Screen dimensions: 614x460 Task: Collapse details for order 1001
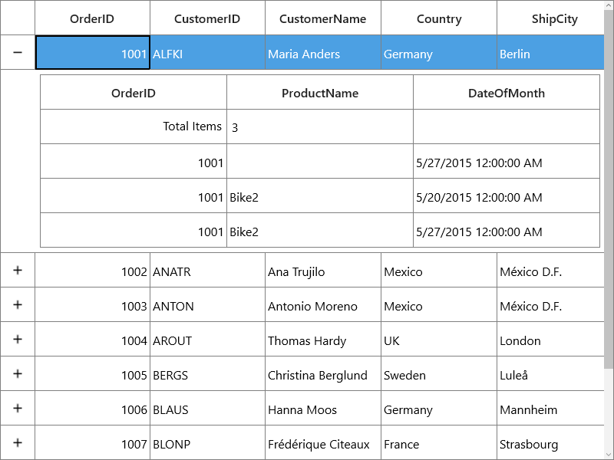point(18,52)
